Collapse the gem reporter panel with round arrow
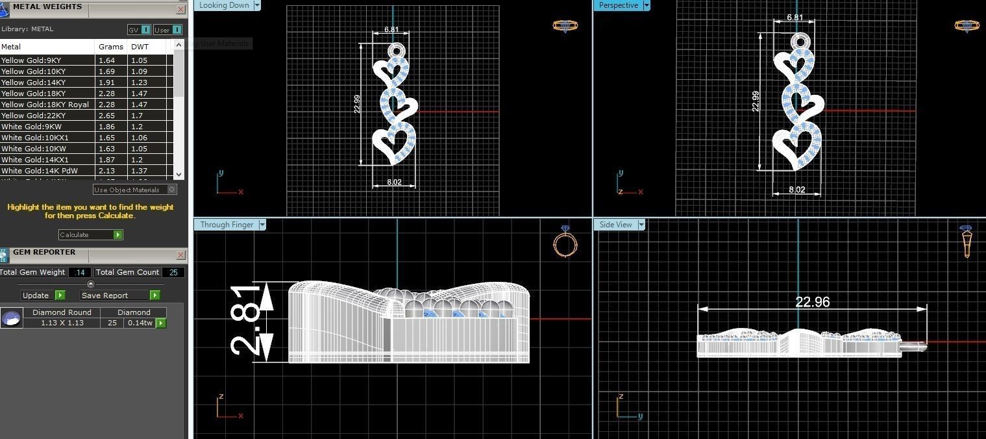Viewport: 986px width, 439px height. 90,284
